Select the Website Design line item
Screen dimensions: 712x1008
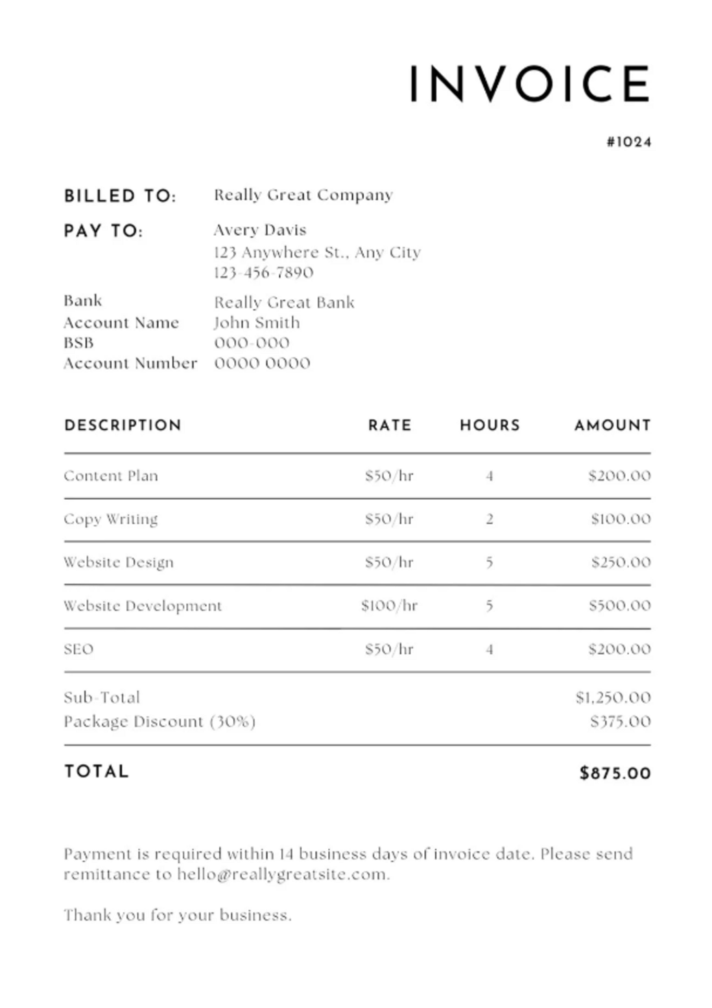point(119,562)
